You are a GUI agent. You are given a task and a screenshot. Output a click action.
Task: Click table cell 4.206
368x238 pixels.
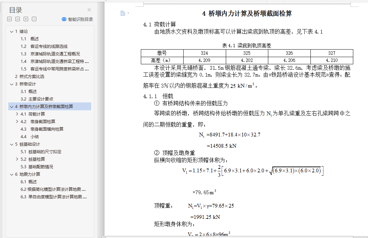pyautogui.click(x=290, y=61)
